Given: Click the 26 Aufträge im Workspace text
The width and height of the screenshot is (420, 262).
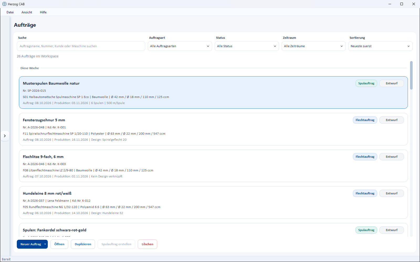Looking at the screenshot, I should click(38, 56).
